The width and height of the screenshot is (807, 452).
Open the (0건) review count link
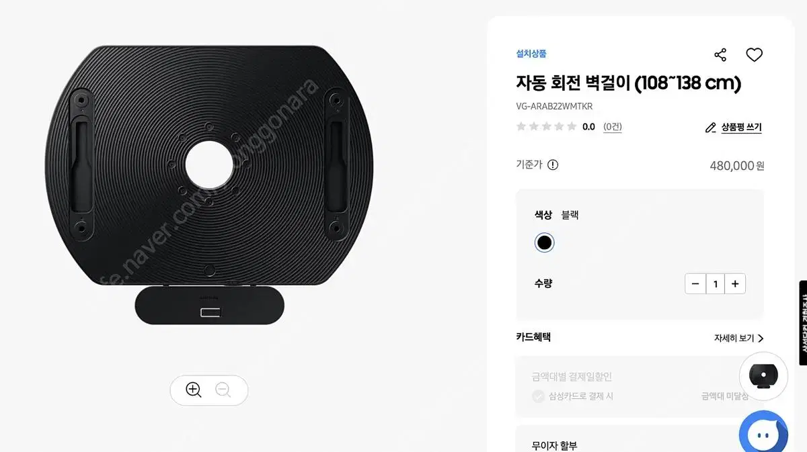tap(612, 126)
